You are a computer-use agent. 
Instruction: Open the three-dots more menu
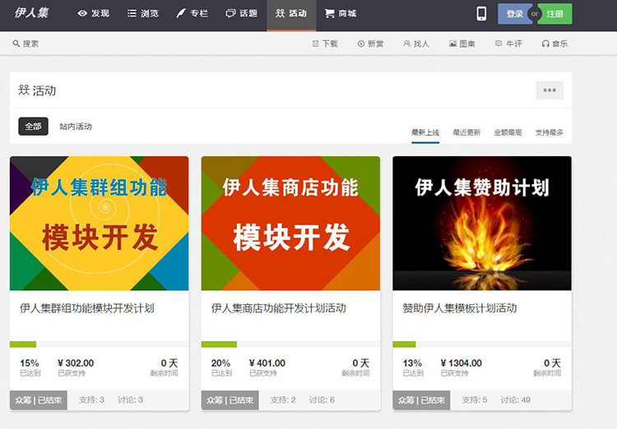tap(550, 90)
